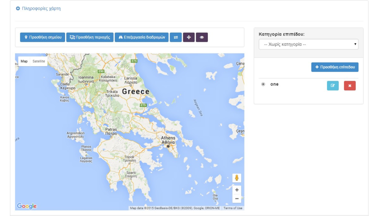
Task: Click the swap arrows toolbar icon
Action: point(176,38)
